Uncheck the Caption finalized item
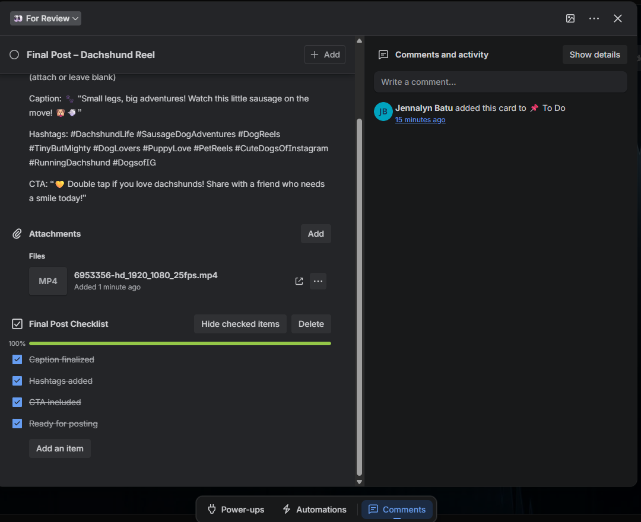The height and width of the screenshot is (522, 641). coord(17,359)
